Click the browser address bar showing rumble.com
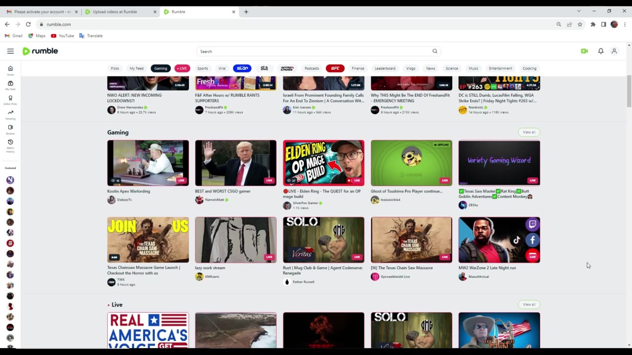The height and width of the screenshot is (355, 632). click(296, 24)
